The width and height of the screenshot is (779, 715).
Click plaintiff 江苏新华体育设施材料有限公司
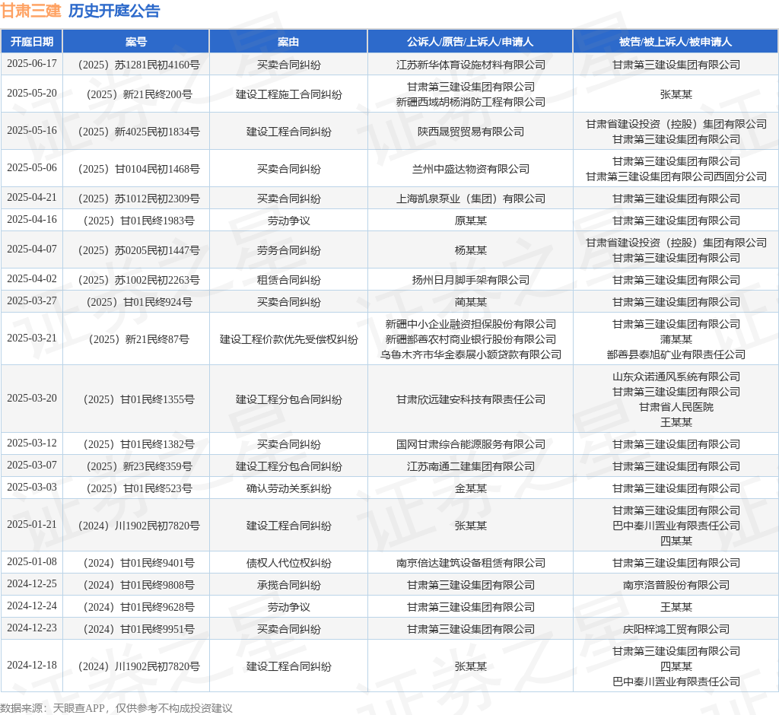470,65
